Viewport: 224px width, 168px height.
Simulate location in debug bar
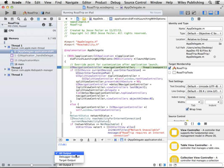[x=102, y=140]
